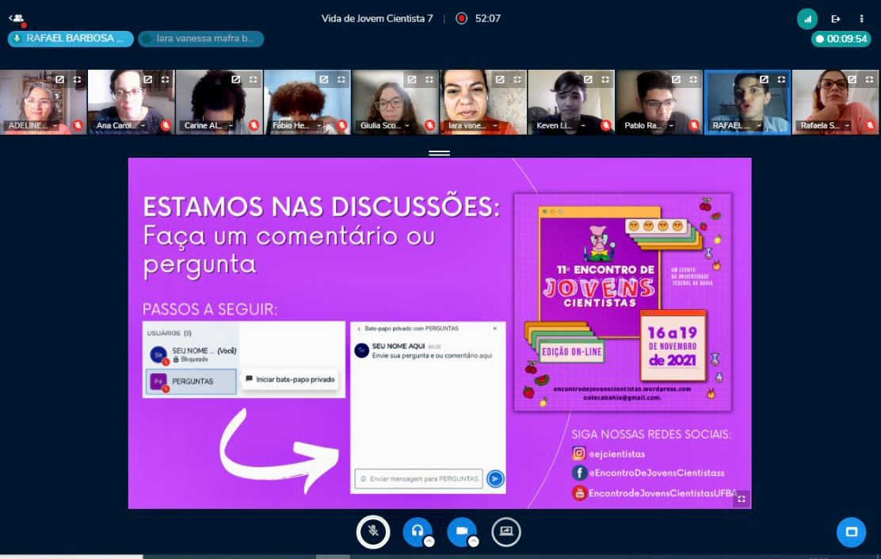Screen dimensions: 881x559
Task: Click the presentation restore button
Action: coord(851,532)
